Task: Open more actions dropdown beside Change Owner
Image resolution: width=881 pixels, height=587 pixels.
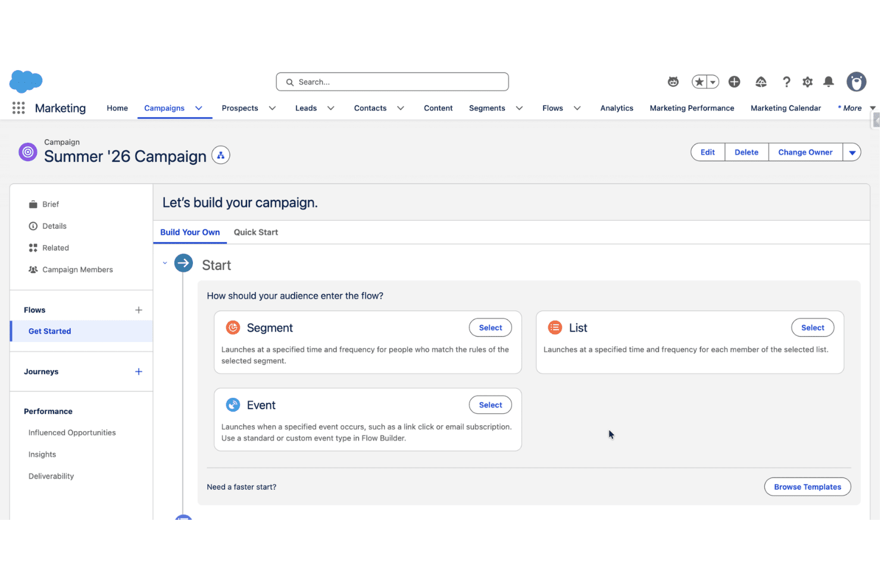Action: (852, 152)
